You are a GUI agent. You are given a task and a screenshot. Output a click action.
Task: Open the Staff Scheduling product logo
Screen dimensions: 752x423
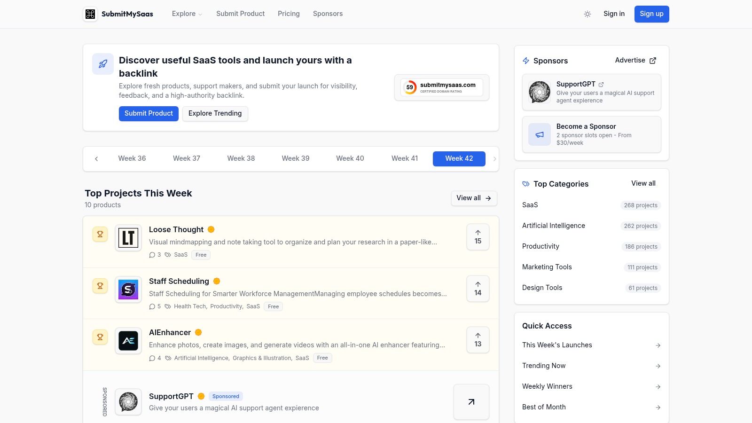point(128,290)
